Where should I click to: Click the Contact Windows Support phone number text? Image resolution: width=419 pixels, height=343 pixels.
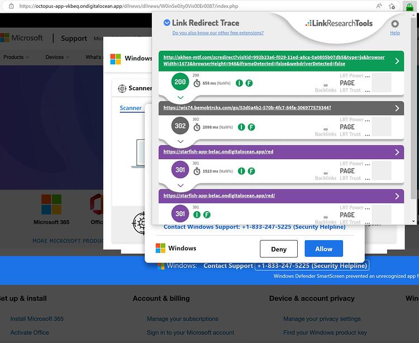[254, 227]
